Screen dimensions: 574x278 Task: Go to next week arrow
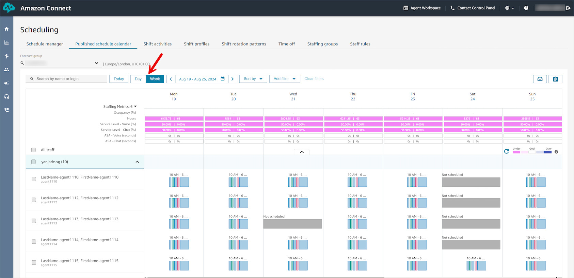tap(233, 79)
